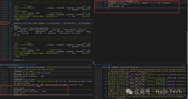Pin the bottom-left tab group

(x=90, y=65)
